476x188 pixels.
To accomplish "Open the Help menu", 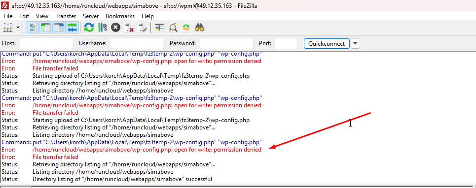I will click(x=147, y=16).
